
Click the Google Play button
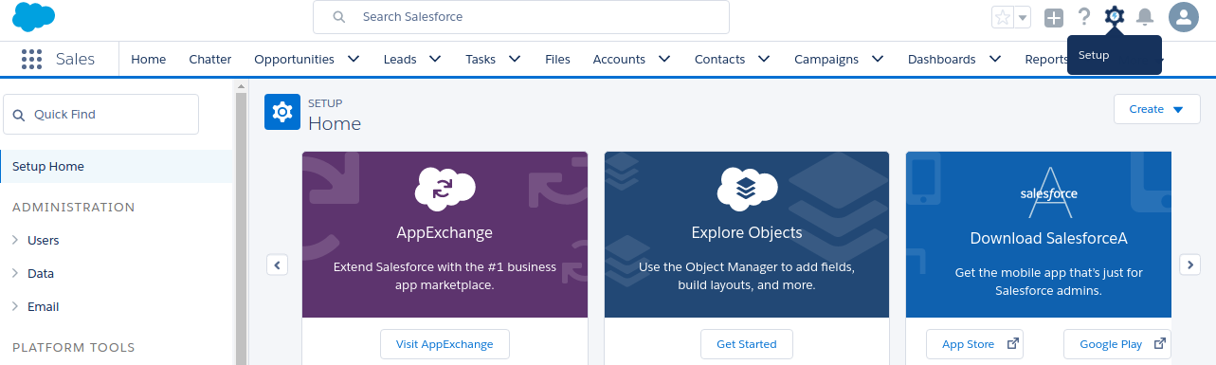pyautogui.click(x=1116, y=344)
